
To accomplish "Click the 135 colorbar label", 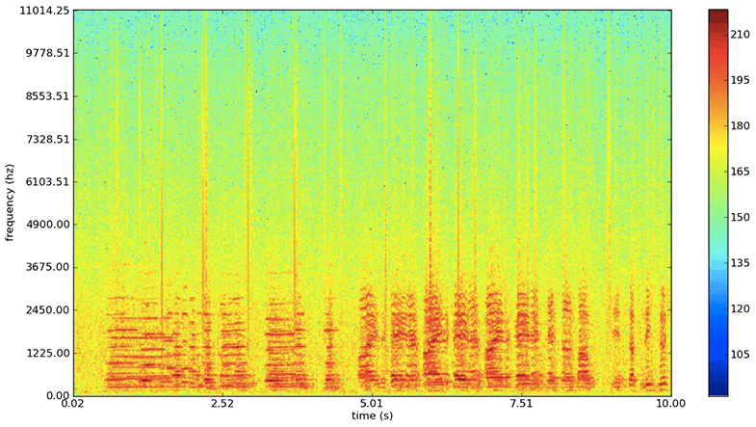I will (x=740, y=263).
